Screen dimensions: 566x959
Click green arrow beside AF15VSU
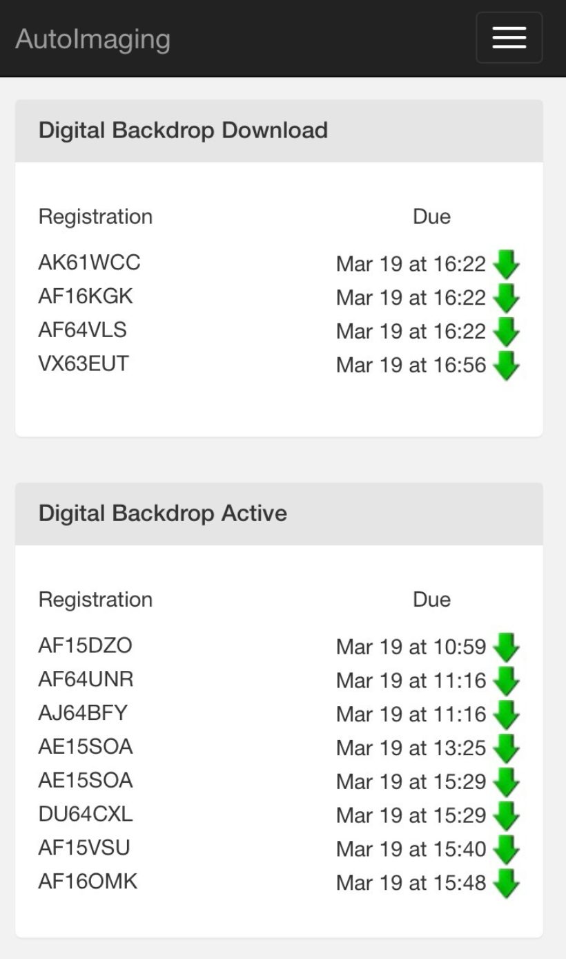pos(507,850)
